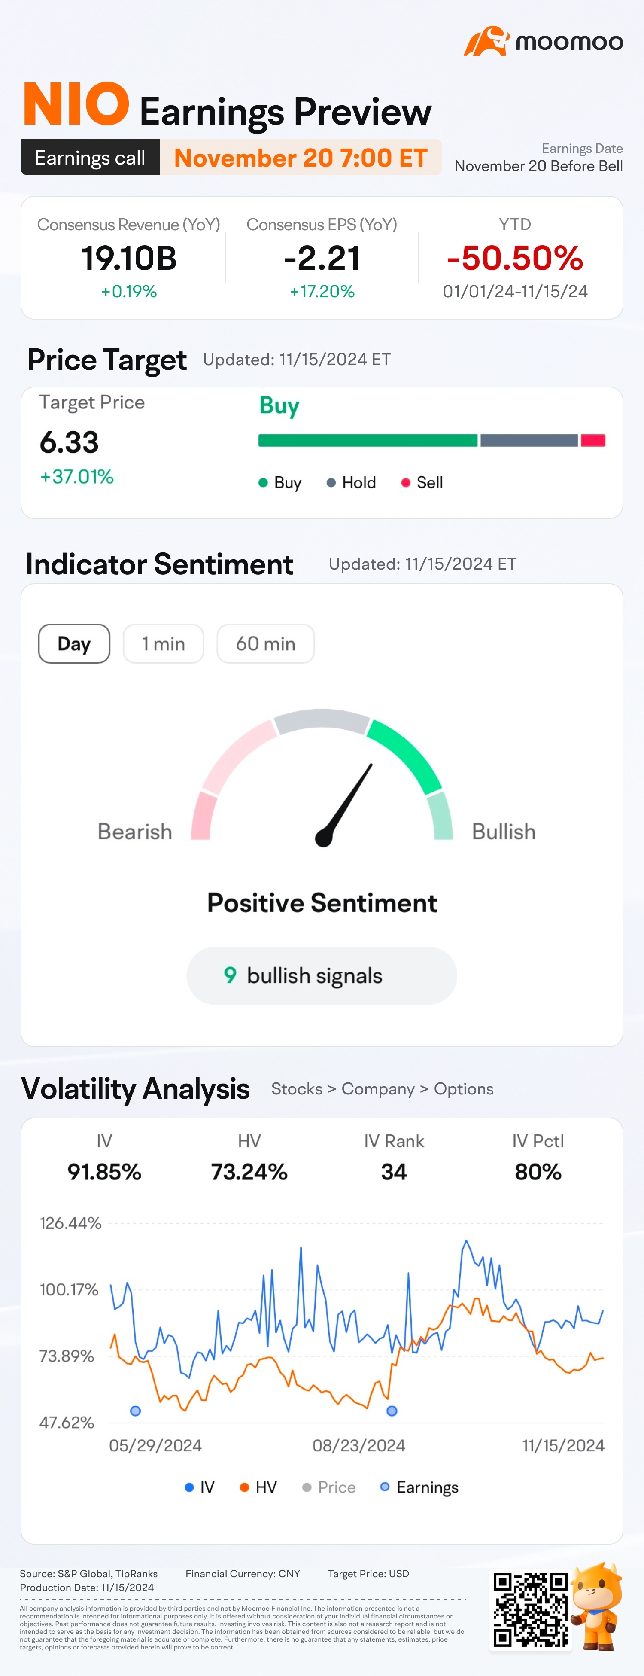Open the QR code at bottom
The image size is (644, 1676).
tap(530, 1609)
